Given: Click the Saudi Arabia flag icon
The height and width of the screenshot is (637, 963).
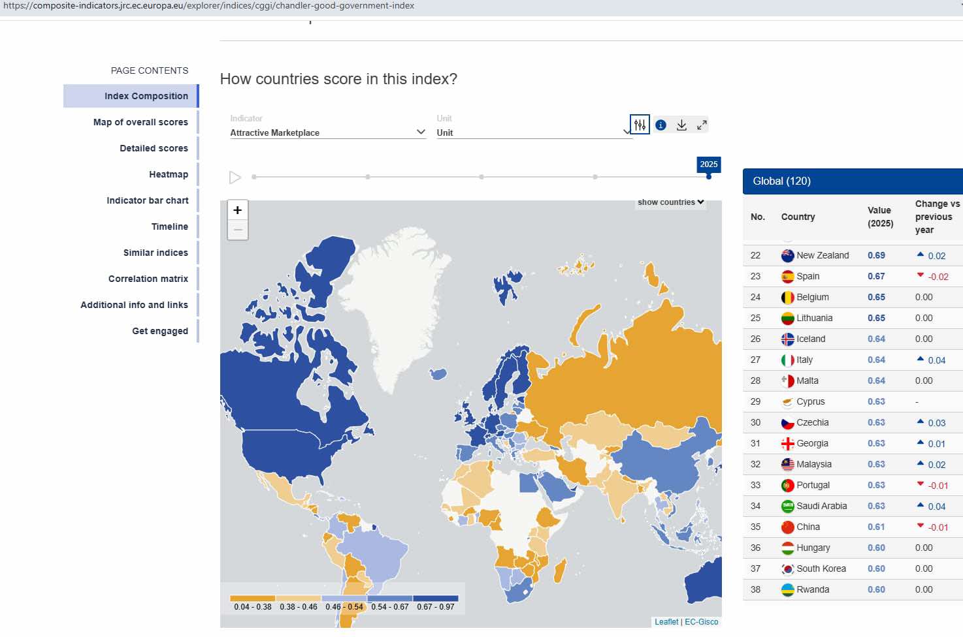Looking at the screenshot, I should [x=787, y=506].
